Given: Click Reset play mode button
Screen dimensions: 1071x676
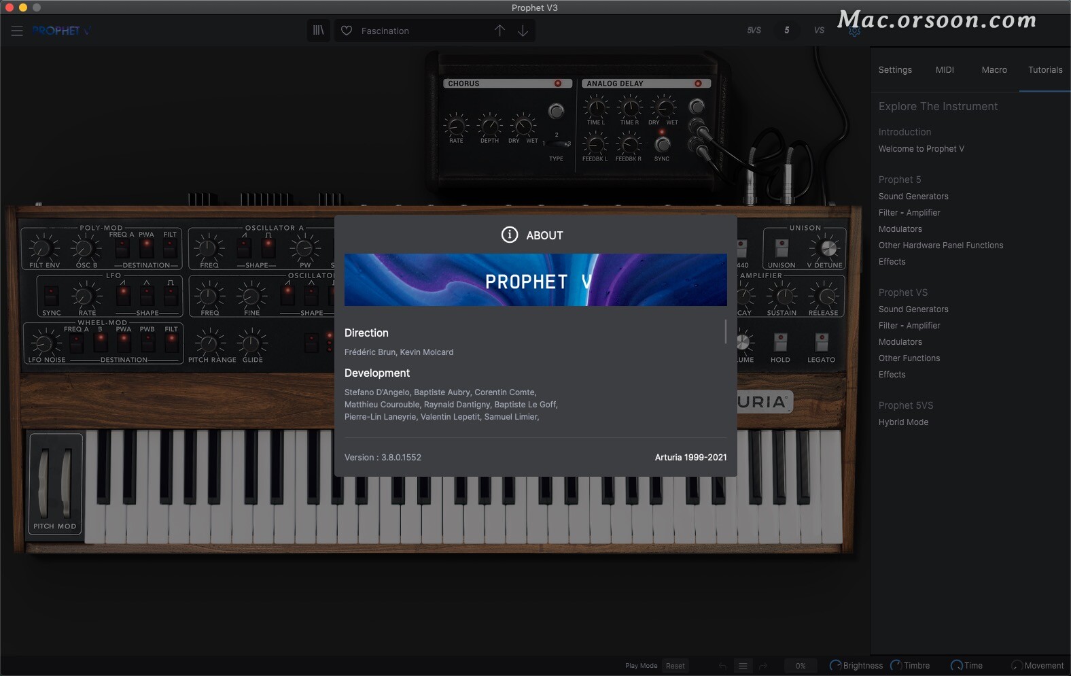Looking at the screenshot, I should click(675, 666).
